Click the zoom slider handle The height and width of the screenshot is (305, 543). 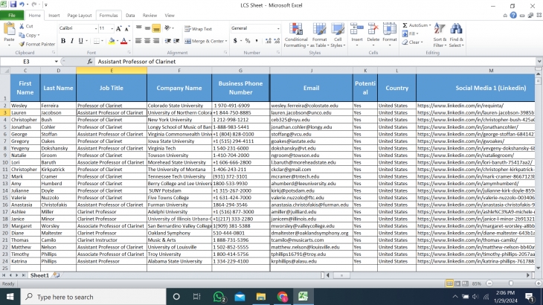tap(511, 283)
